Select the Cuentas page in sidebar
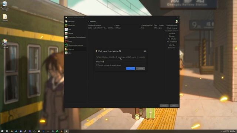This screenshot has width=237, height=133. 76,49
